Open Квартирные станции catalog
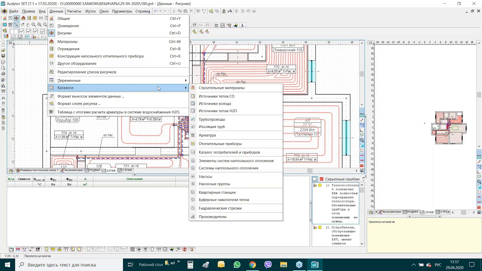 [x=217, y=192]
